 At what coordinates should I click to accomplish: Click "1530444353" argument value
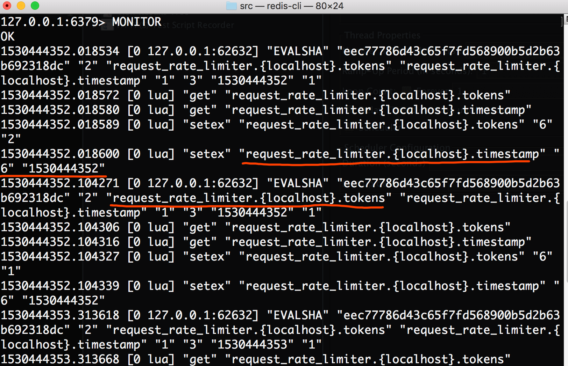click(252, 345)
